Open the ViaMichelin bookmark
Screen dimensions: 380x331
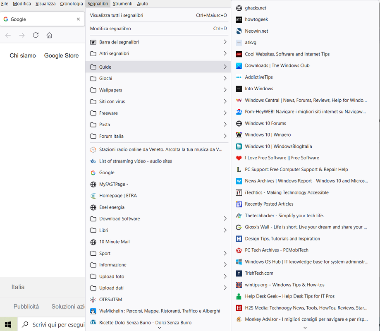(x=158, y=311)
